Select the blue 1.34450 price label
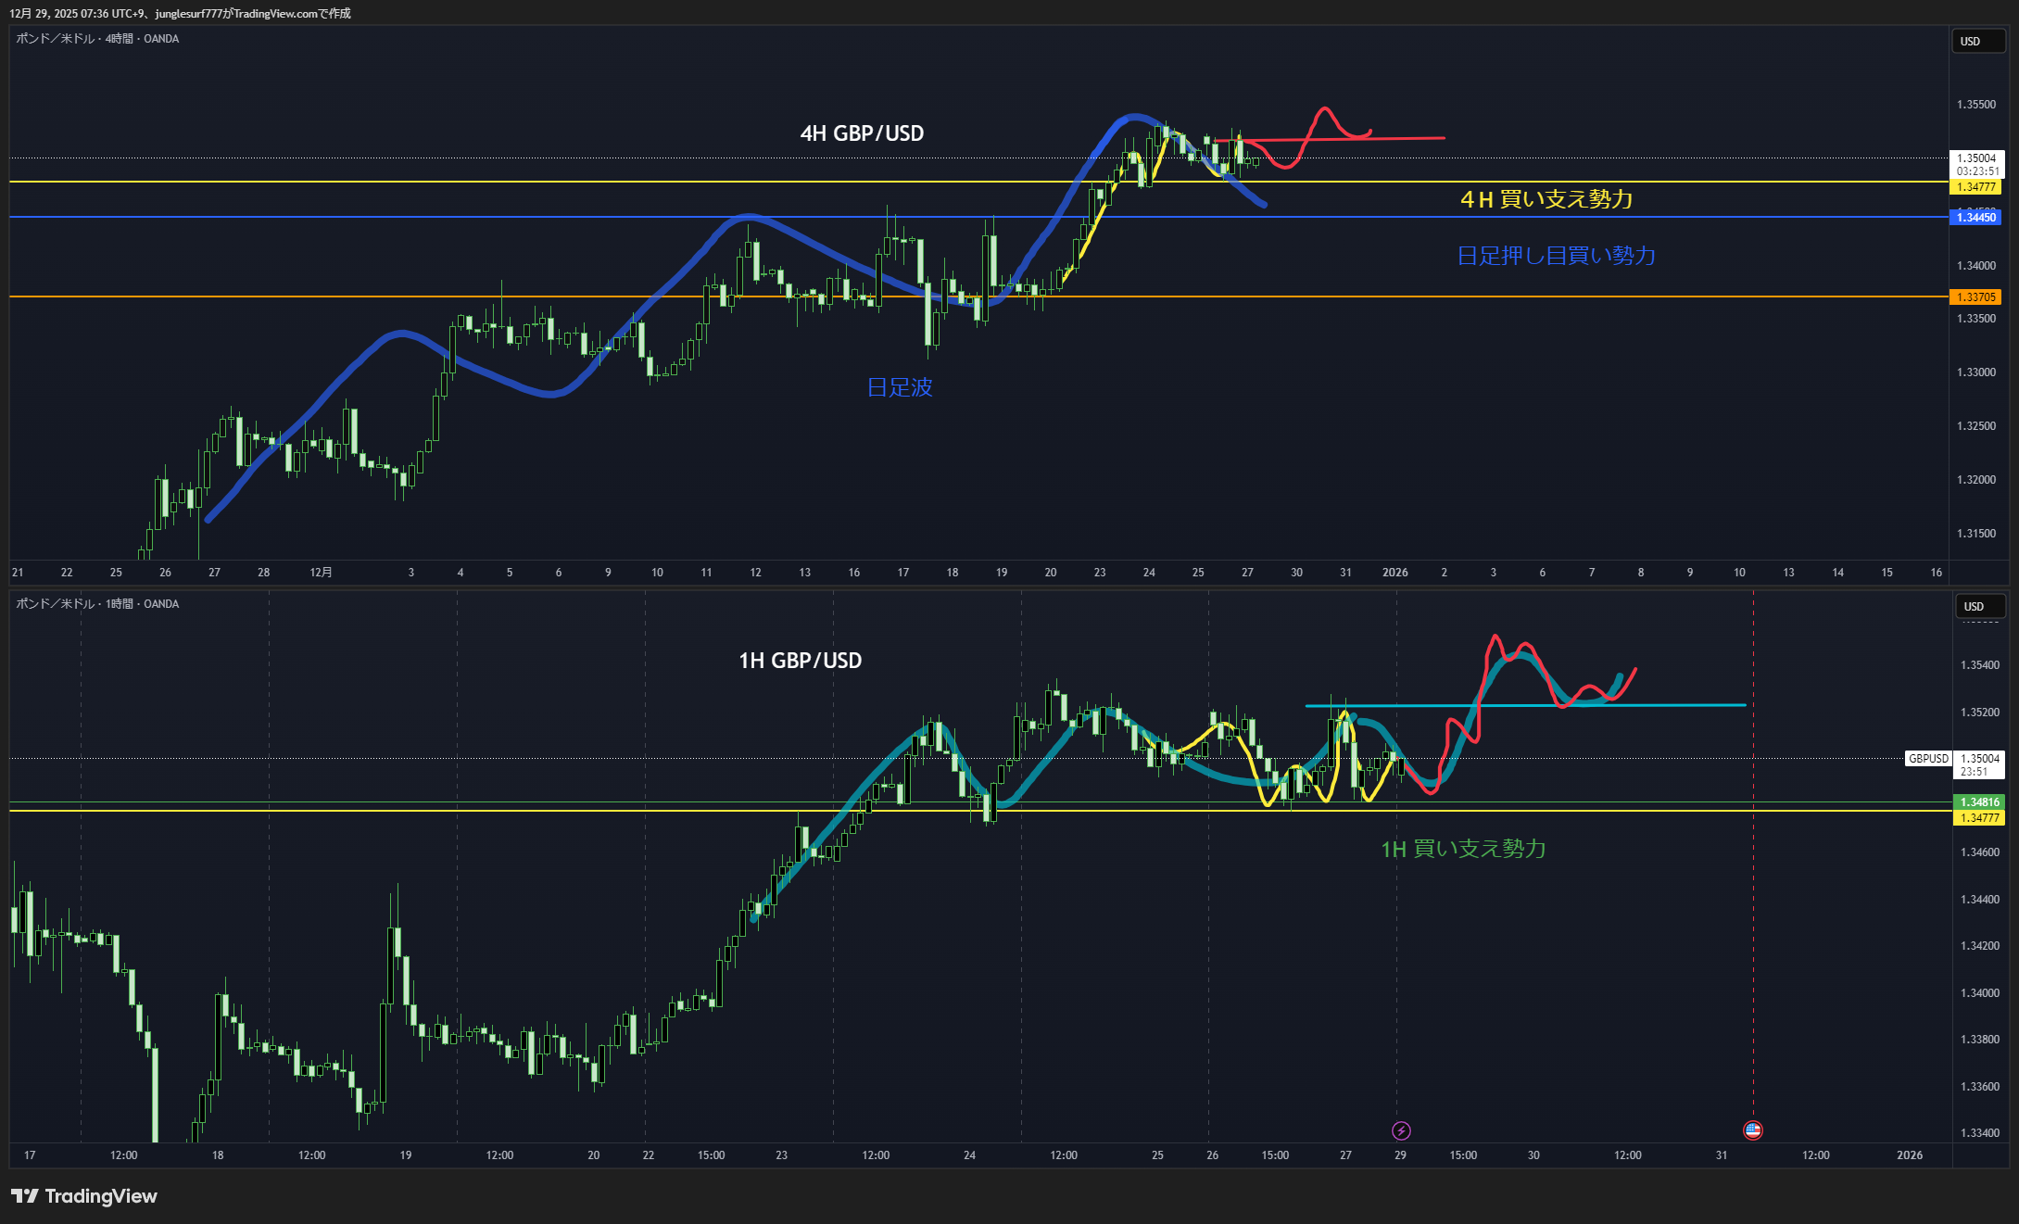This screenshot has height=1224, width=2019. tap(1976, 218)
